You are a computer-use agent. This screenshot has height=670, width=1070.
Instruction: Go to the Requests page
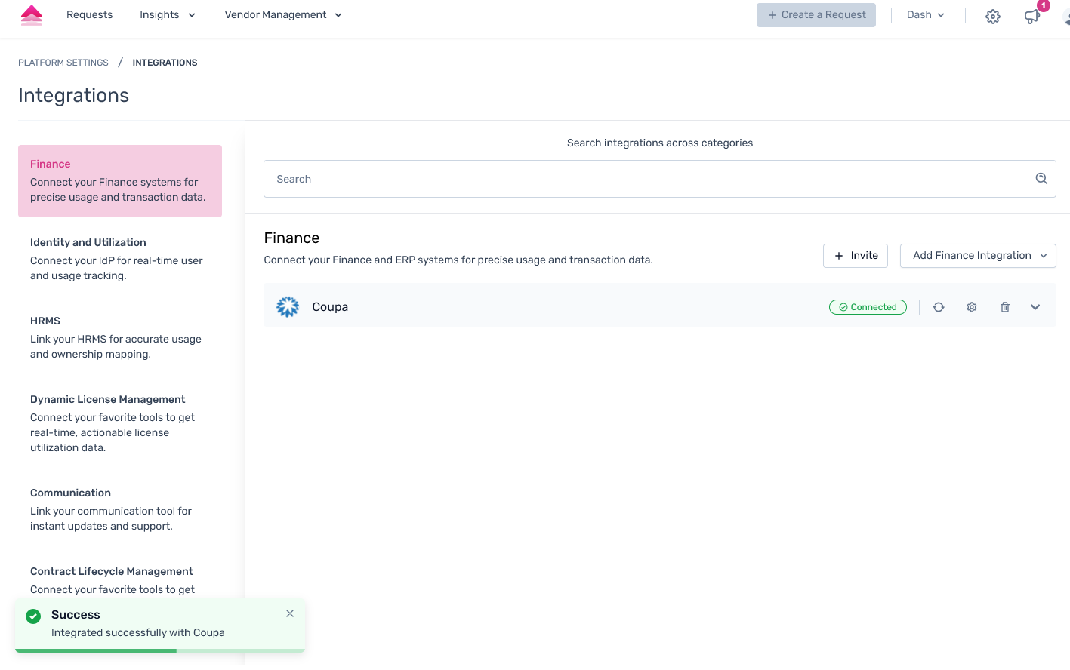89,15
